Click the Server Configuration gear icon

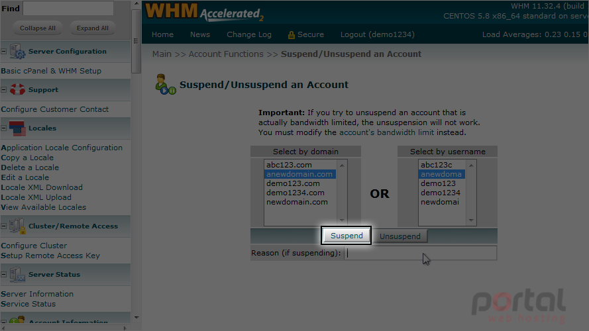(x=17, y=52)
